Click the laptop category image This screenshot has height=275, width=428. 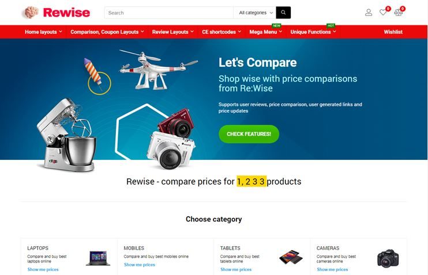pyautogui.click(x=98, y=258)
